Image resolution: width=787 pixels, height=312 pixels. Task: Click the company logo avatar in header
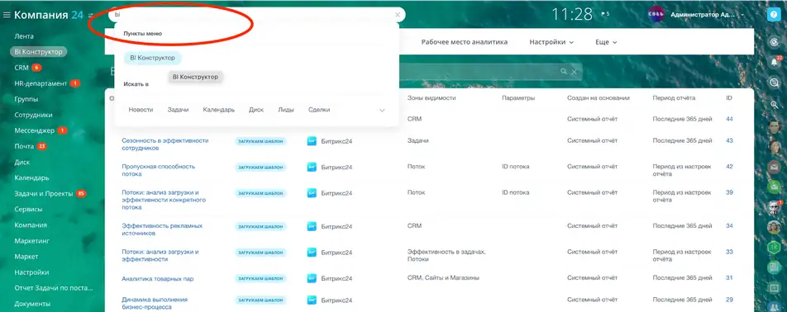[x=656, y=15]
